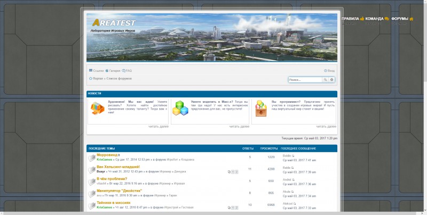427x215 pixels.
Task: Click the Ср май 03, 2017 7:36 am timestamp
Action: [x=299, y=184]
